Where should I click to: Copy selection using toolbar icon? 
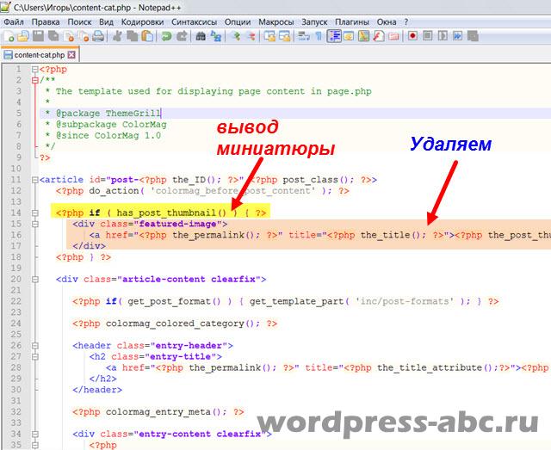pyautogui.click(x=132, y=36)
